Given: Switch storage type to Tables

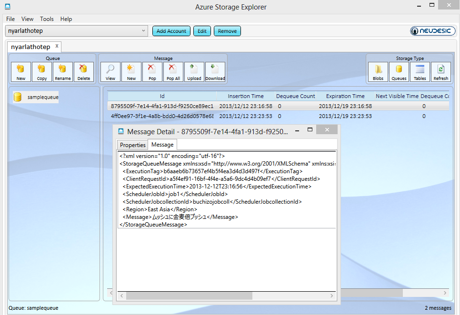Looking at the screenshot, I should pyautogui.click(x=420, y=72).
